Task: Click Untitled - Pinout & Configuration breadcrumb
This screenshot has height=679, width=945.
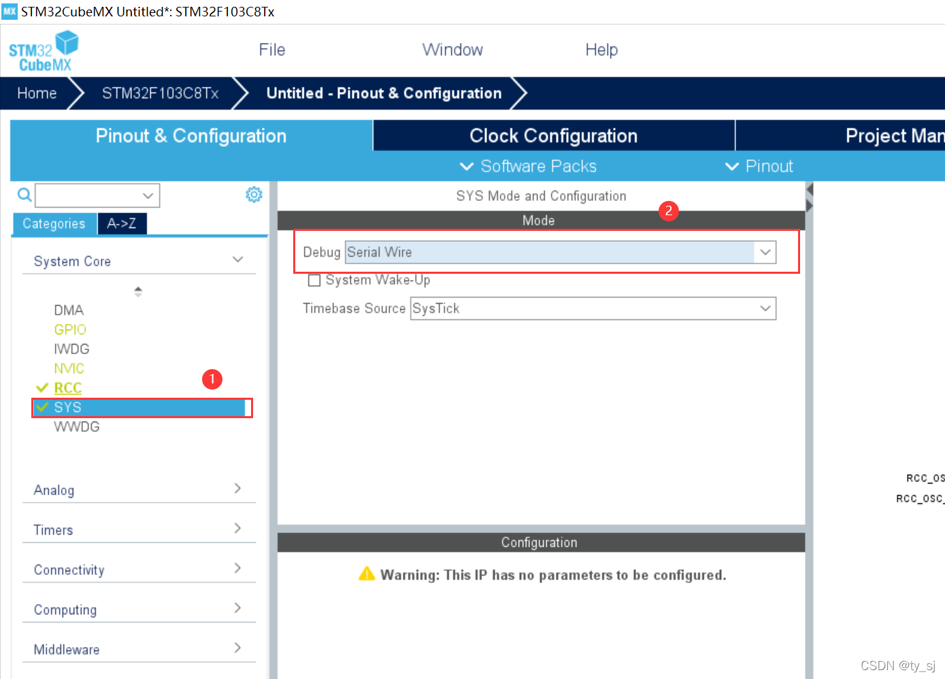Action: pos(384,93)
